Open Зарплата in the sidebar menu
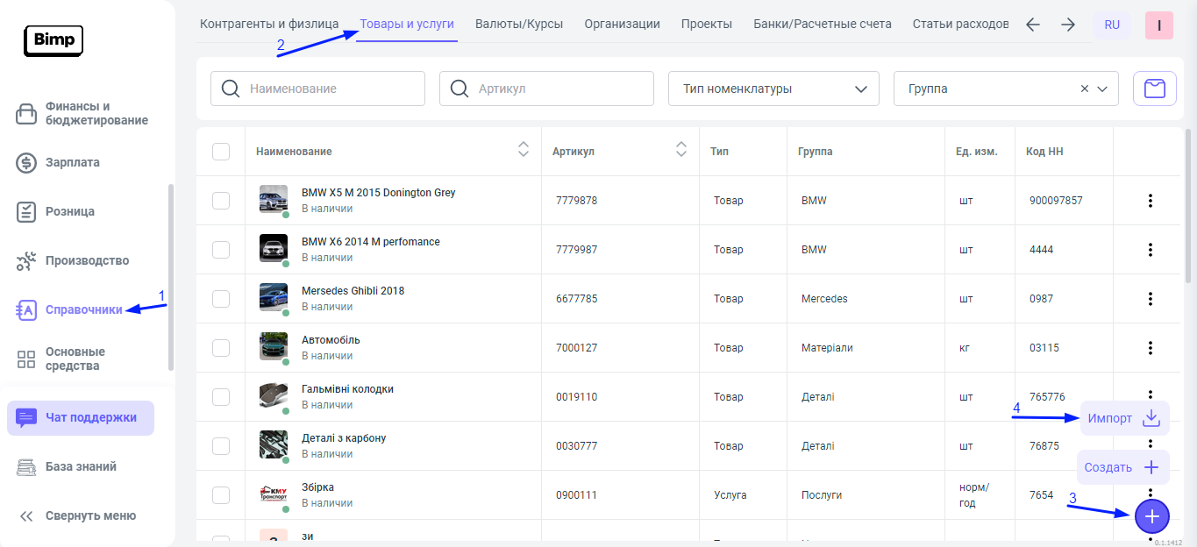The image size is (1197, 547). 72,162
